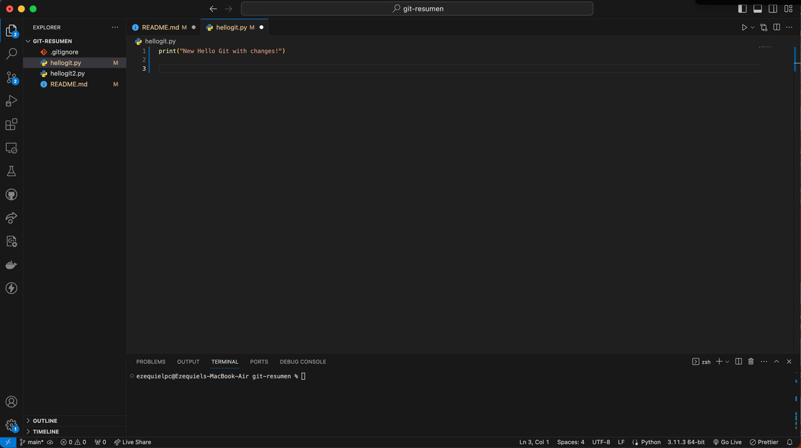The width and height of the screenshot is (801, 448).
Task: Open Explorer views and more actions ellipsis
Action: pos(115,28)
